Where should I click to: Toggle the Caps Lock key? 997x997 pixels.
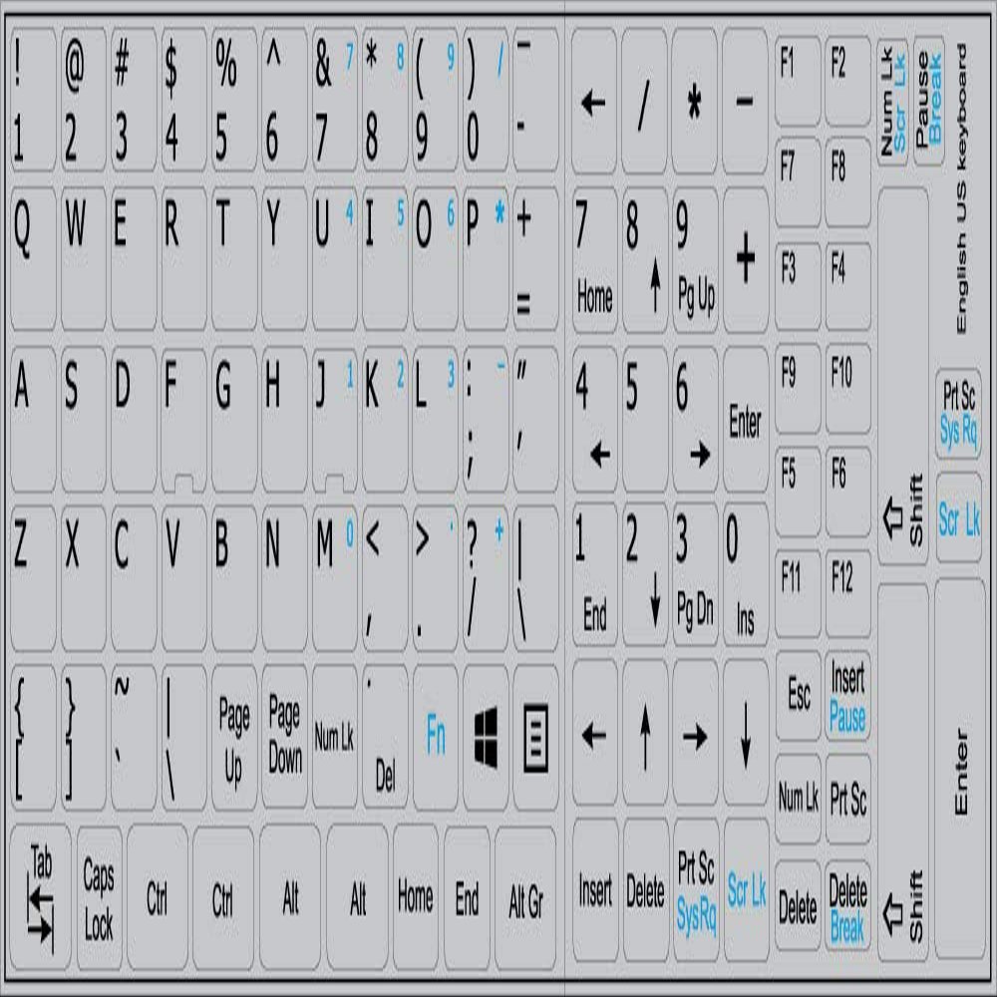click(x=99, y=898)
